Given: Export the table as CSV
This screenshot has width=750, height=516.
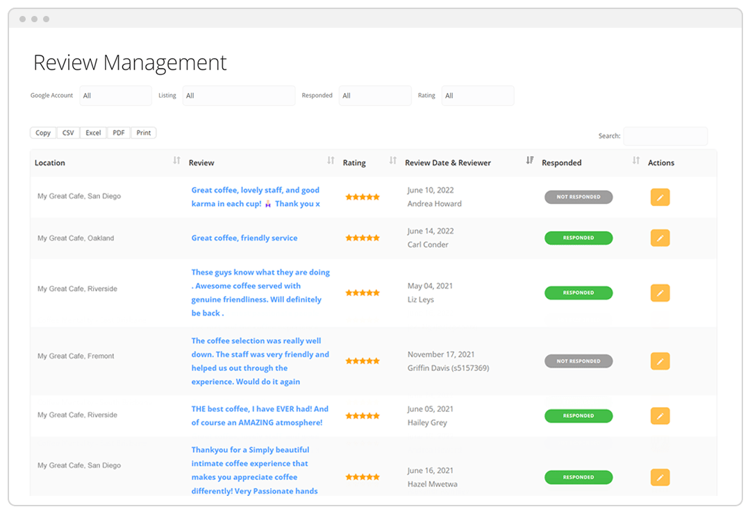Looking at the screenshot, I should [x=68, y=133].
